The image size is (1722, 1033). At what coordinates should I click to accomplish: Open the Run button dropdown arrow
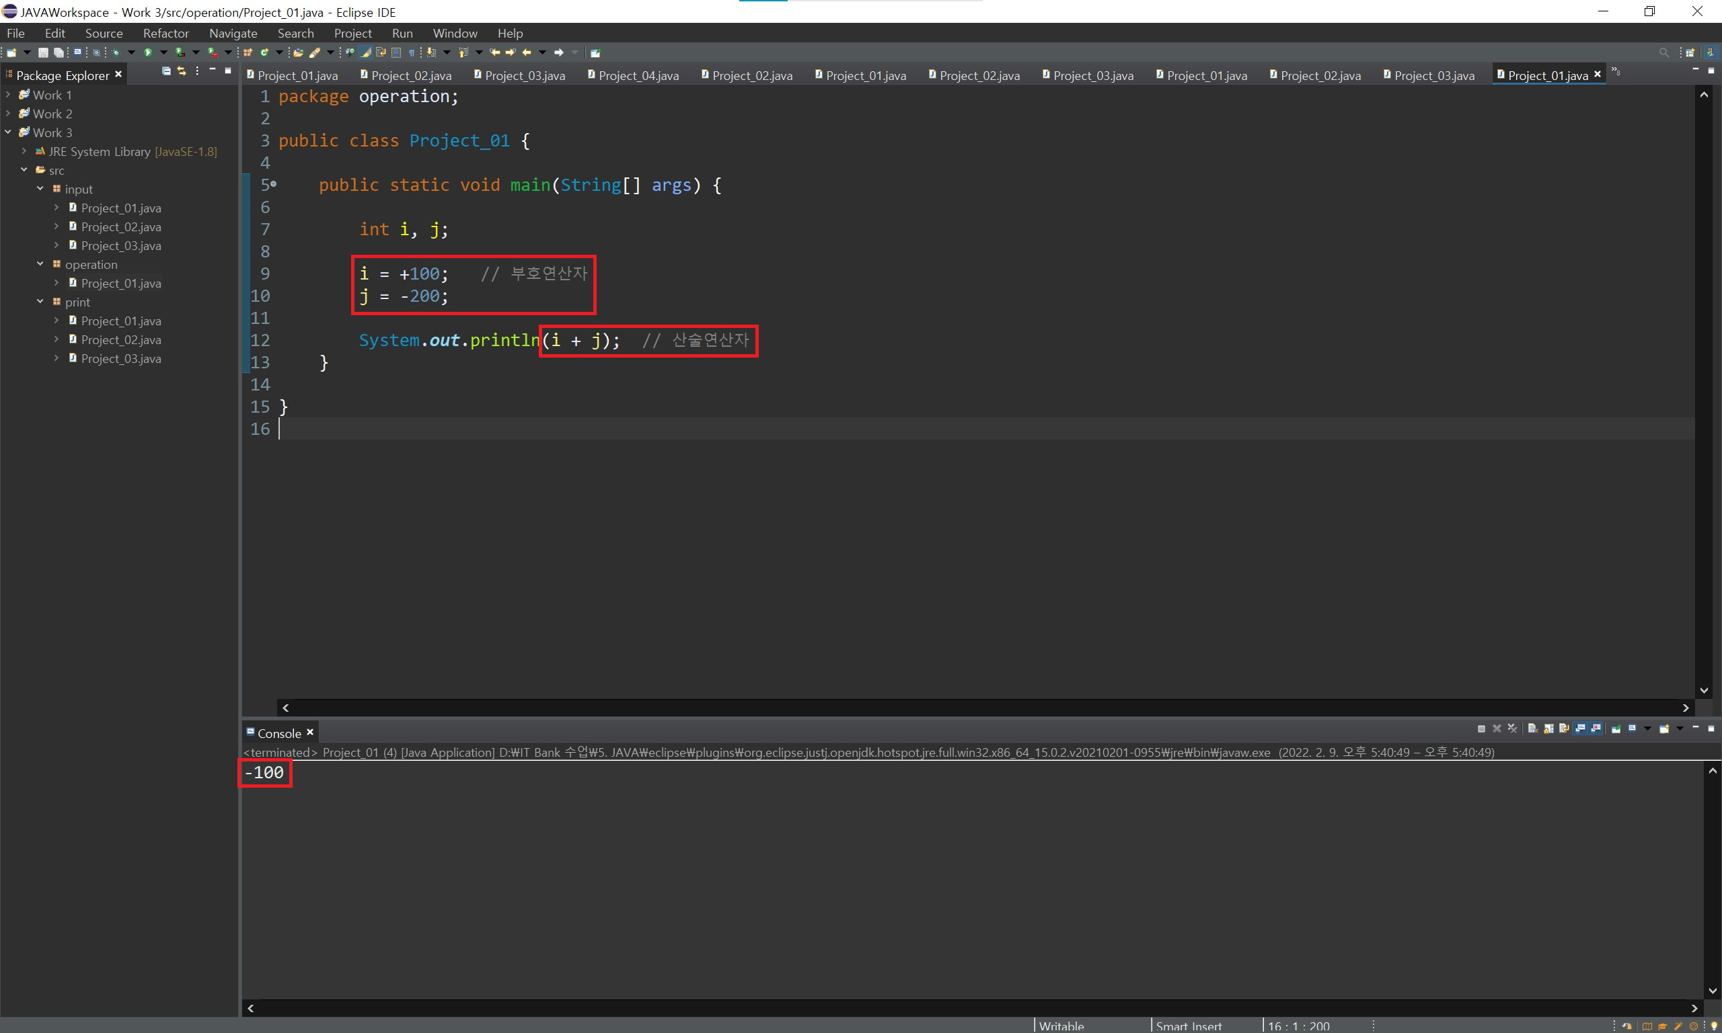pyautogui.click(x=163, y=52)
